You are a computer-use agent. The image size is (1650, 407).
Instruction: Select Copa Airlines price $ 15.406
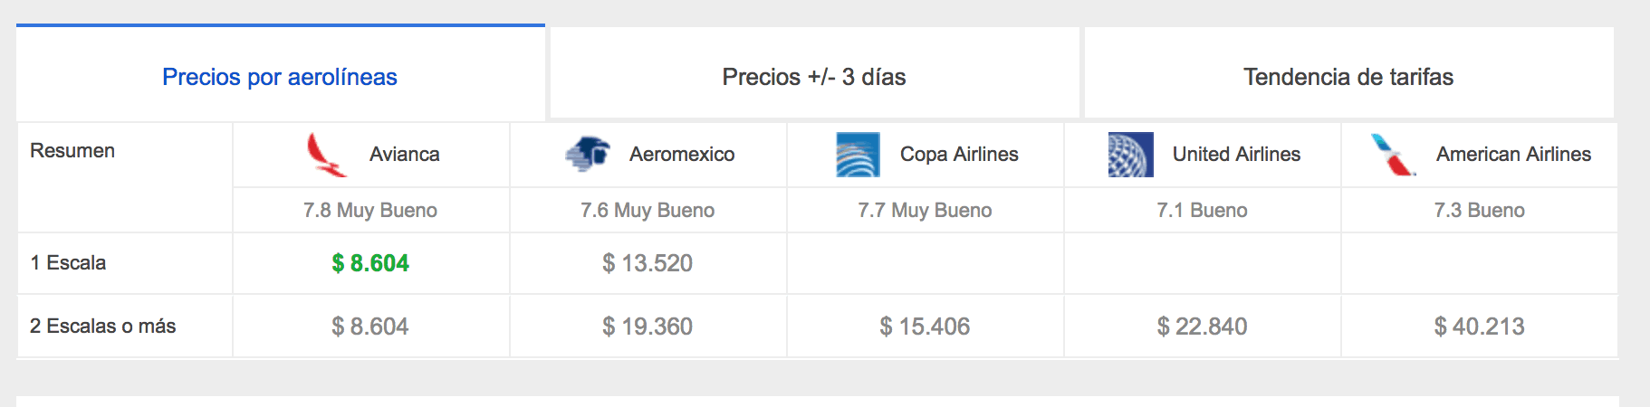pyautogui.click(x=925, y=327)
